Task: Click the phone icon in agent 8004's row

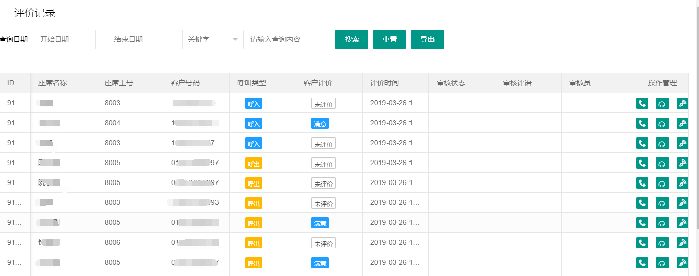Action: 642,123
